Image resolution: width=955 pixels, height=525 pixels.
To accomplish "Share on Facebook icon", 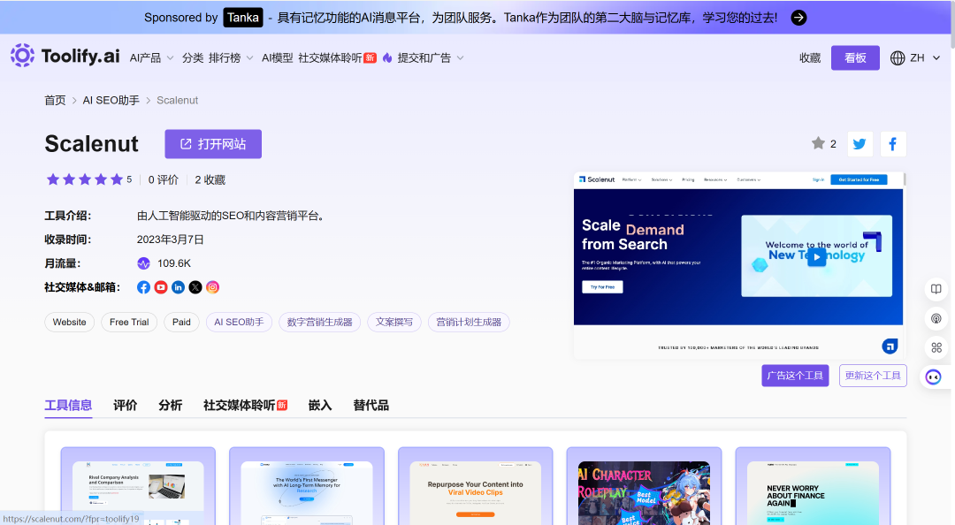I will 893,144.
